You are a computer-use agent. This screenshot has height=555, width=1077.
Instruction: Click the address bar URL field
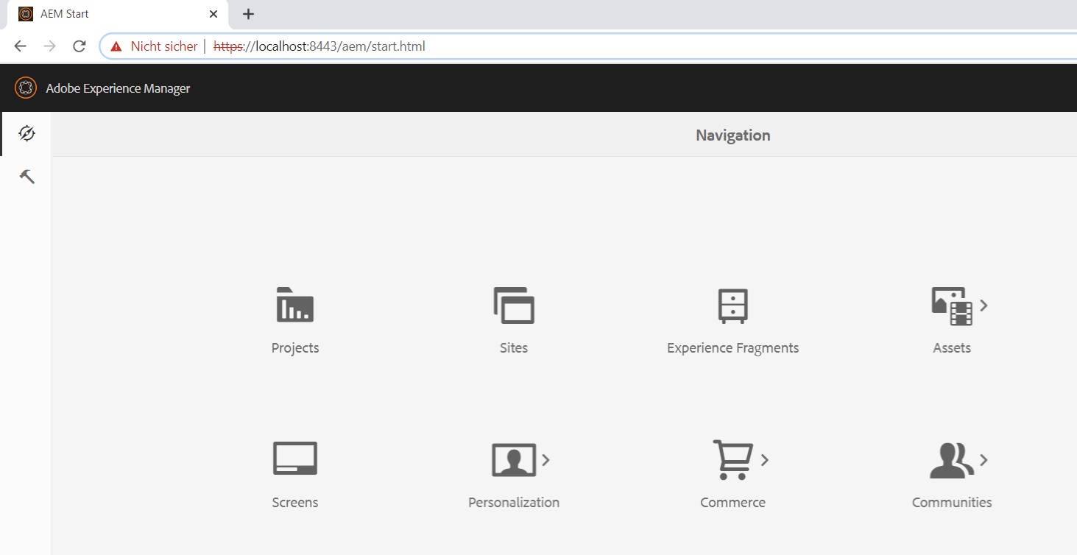[x=589, y=46]
